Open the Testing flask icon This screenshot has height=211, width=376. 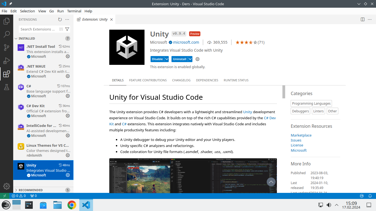7,87
